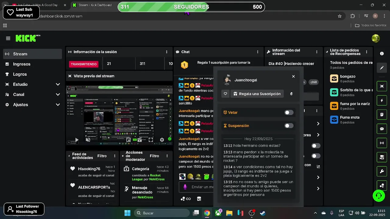Open the Chrome extensions puzzle icon

click(x=353, y=16)
